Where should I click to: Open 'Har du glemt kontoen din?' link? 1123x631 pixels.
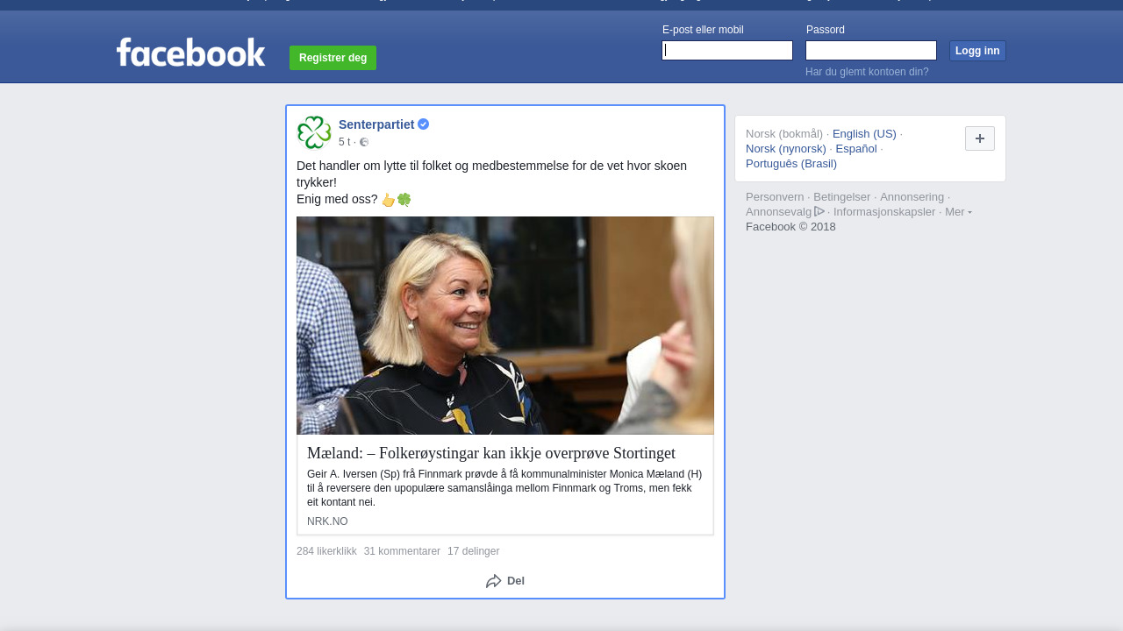[x=867, y=72]
